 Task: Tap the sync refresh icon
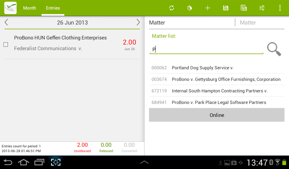pos(171,8)
